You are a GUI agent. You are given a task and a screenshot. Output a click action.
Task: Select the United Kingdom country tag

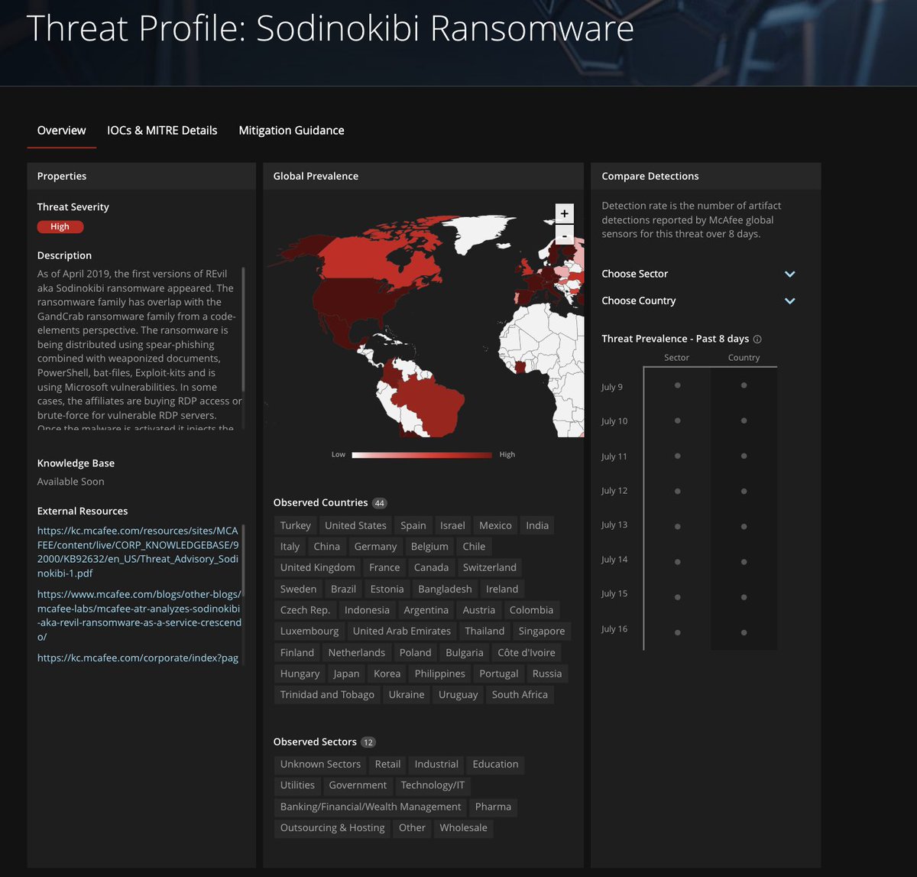click(317, 567)
